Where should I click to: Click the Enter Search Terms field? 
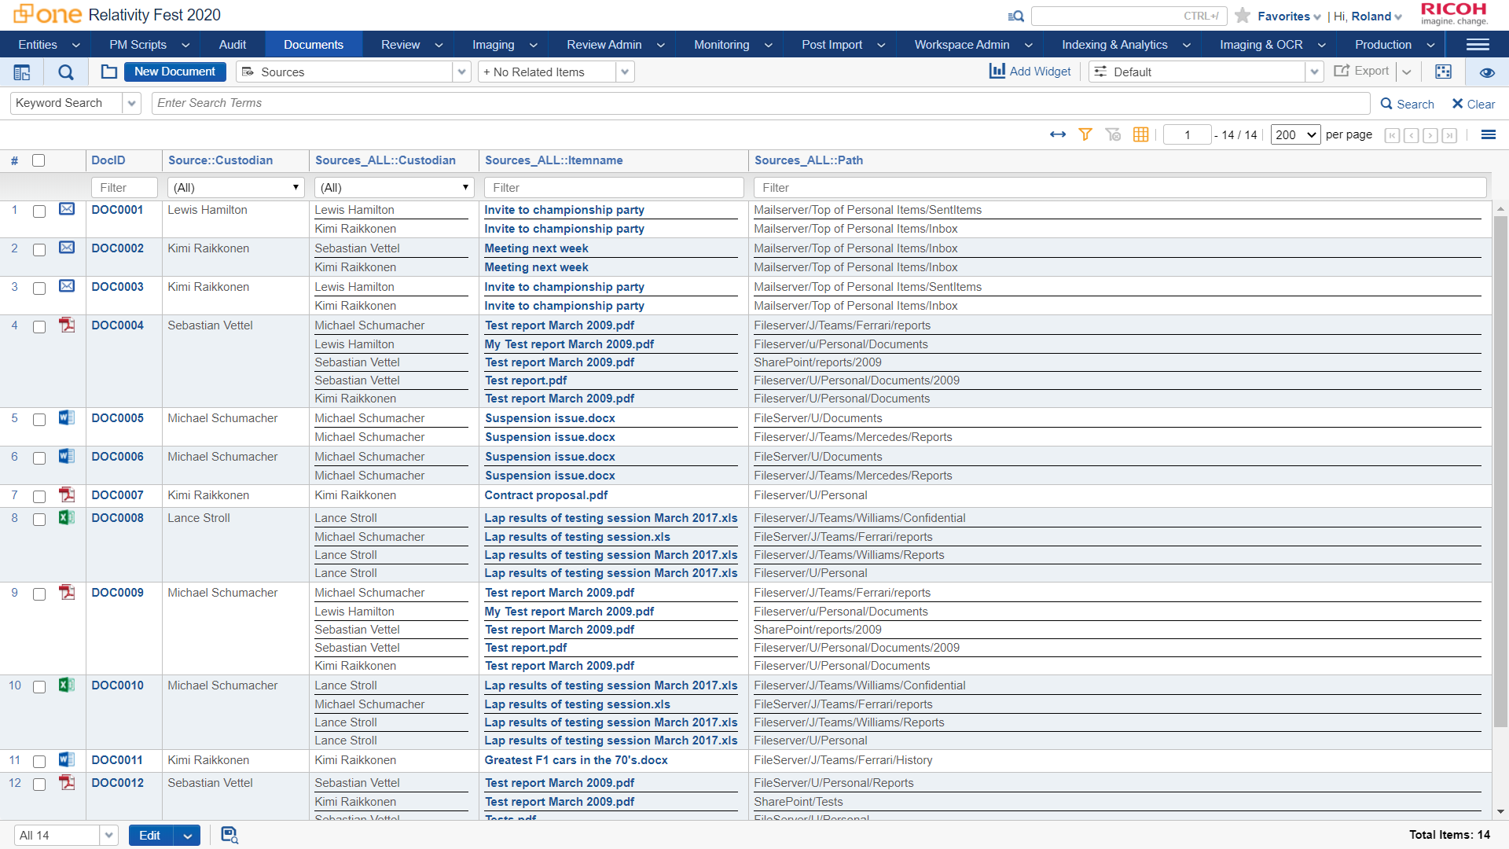coord(760,103)
